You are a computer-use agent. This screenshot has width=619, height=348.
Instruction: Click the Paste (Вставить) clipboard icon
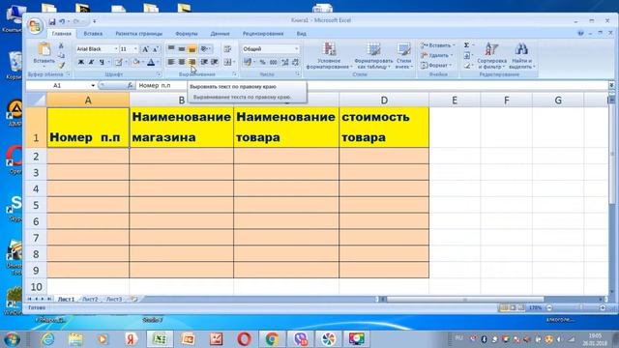click(x=44, y=49)
